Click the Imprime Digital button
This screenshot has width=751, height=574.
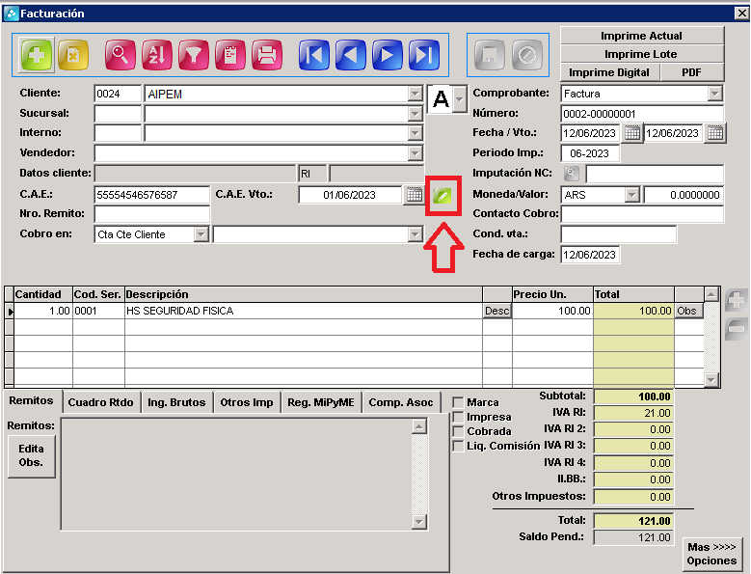(609, 72)
